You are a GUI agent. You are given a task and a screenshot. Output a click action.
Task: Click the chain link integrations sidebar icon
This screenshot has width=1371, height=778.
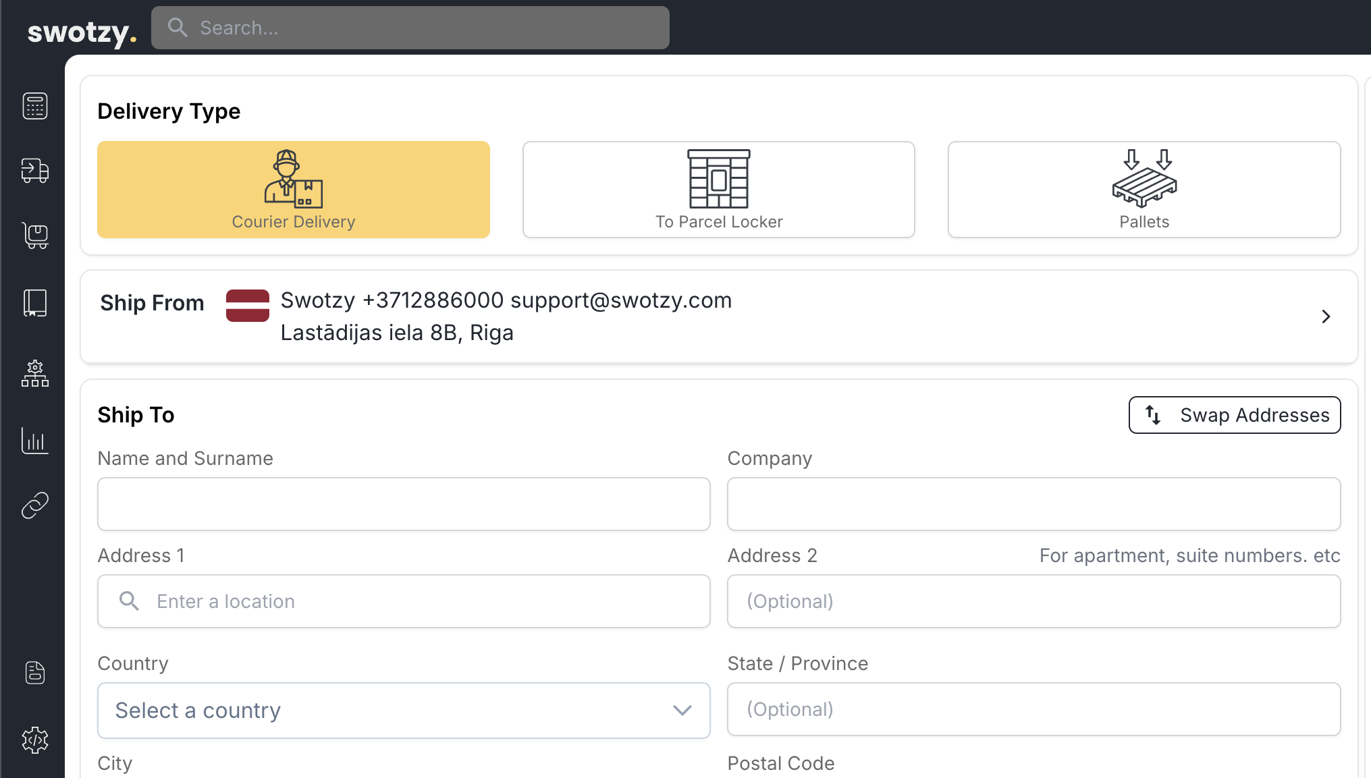(x=35, y=505)
